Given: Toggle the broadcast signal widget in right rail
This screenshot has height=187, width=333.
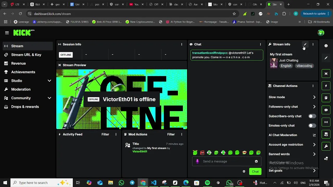Looking at the screenshot, I should (x=326, y=122).
